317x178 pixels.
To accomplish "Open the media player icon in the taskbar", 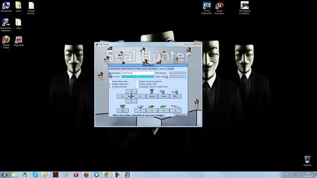I will click(66, 175).
